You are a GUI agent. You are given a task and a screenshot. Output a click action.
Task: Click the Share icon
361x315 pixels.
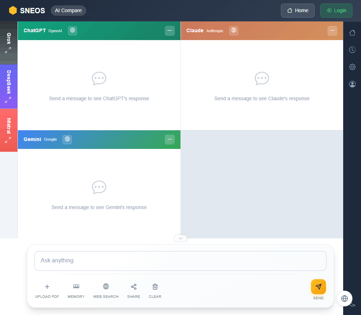(x=133, y=287)
